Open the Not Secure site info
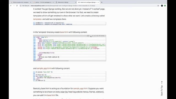This screenshot has width=176, height=99. pyautogui.click(x=24, y=5)
